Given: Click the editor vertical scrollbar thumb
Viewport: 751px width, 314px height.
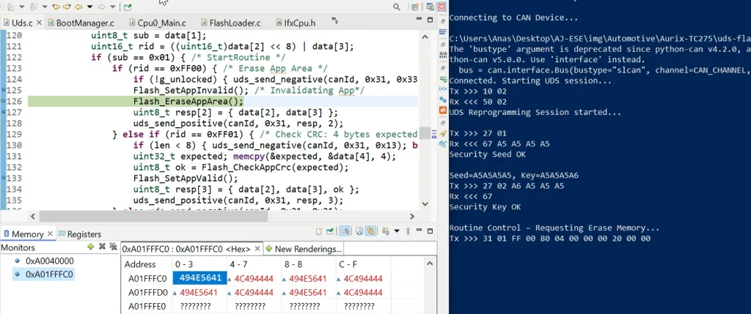Looking at the screenshot, I should tap(425, 132).
